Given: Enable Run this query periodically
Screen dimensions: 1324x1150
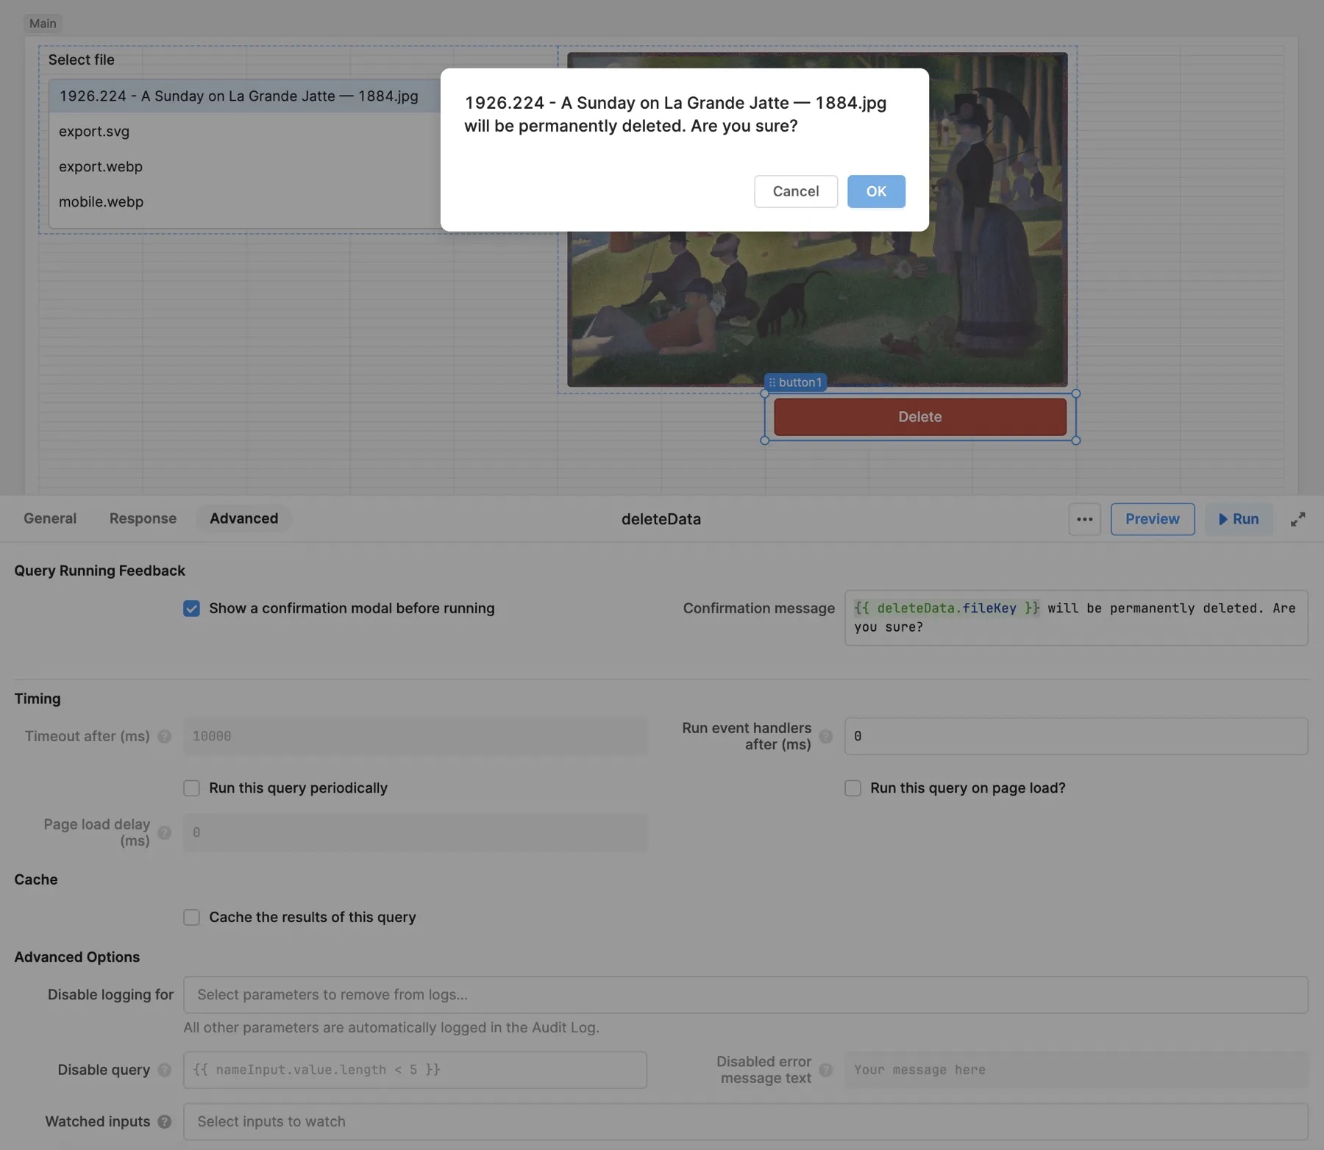Looking at the screenshot, I should click(192, 788).
